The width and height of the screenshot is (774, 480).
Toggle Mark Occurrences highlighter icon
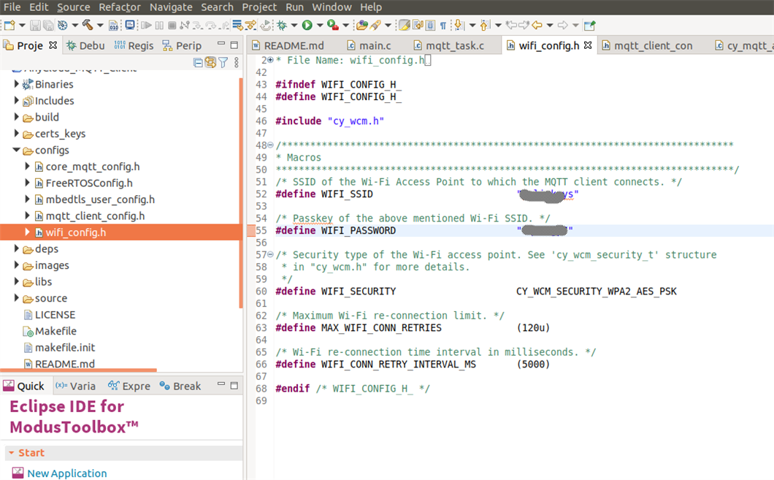coord(404,26)
